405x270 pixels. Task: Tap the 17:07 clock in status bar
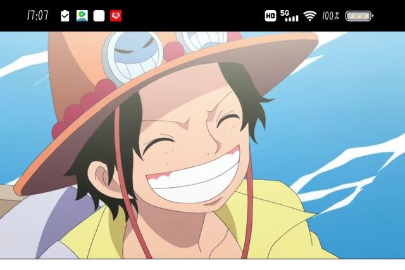[x=37, y=16]
